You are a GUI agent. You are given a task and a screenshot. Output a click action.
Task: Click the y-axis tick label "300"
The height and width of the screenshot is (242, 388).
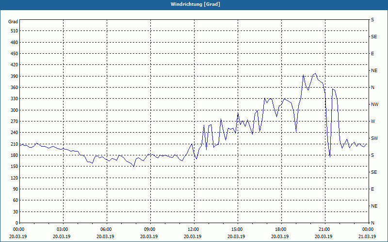pos(15,110)
